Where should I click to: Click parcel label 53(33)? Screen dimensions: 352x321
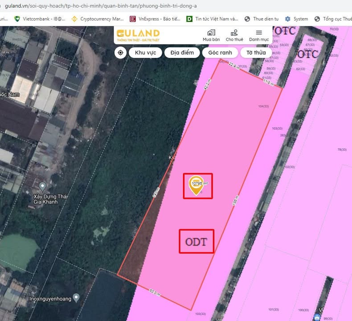click(284, 45)
